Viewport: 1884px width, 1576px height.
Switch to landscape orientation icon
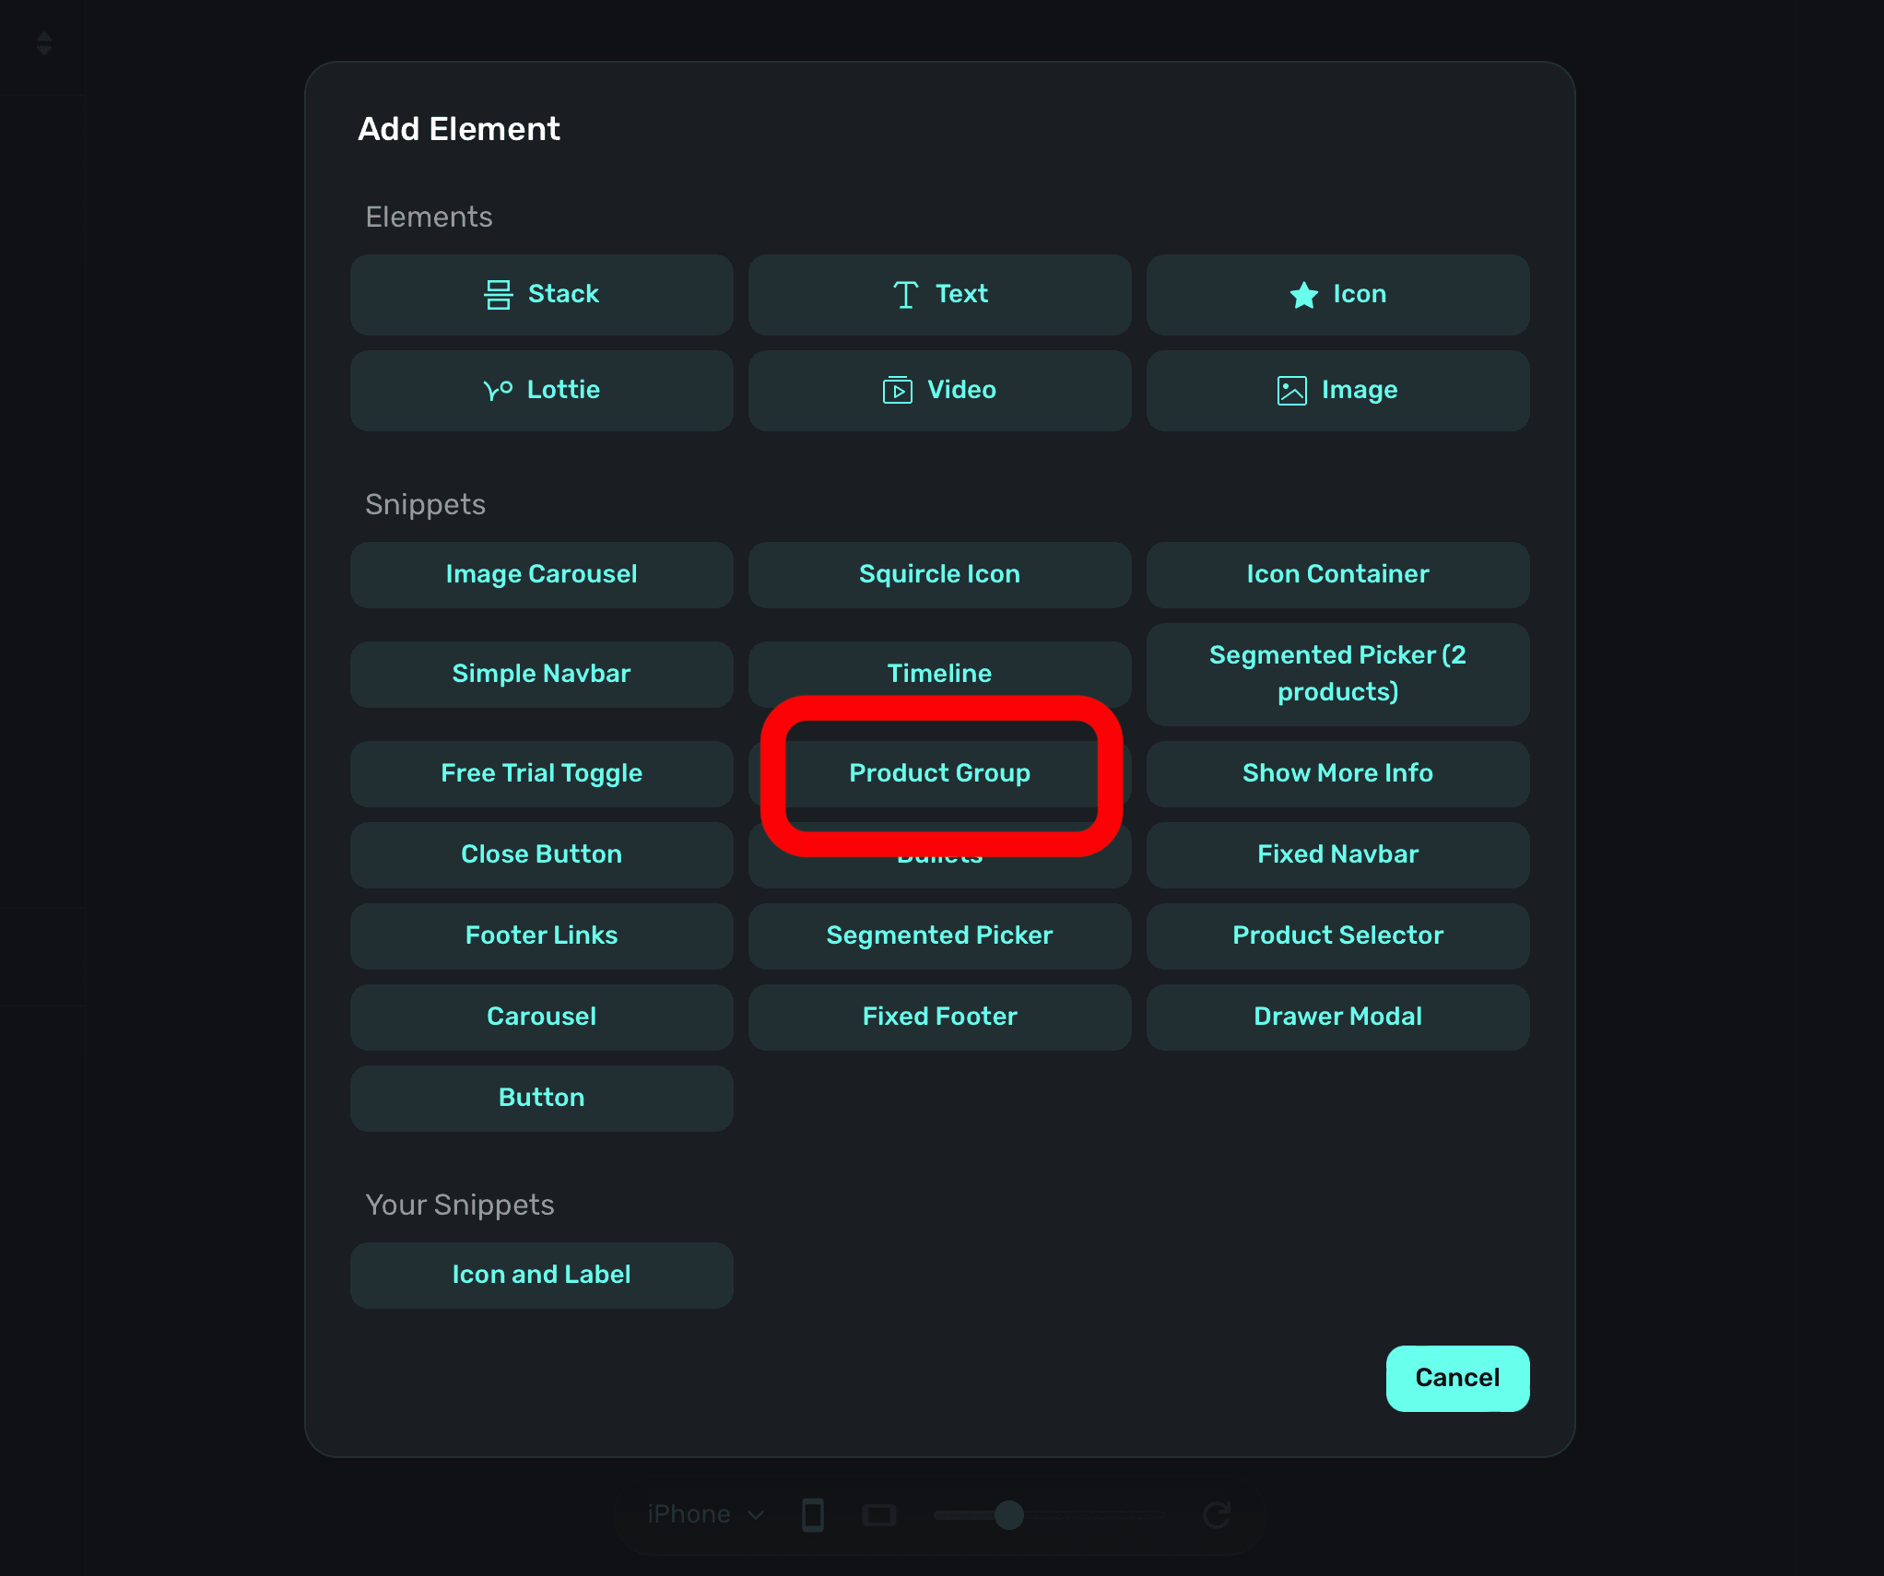pos(878,1514)
